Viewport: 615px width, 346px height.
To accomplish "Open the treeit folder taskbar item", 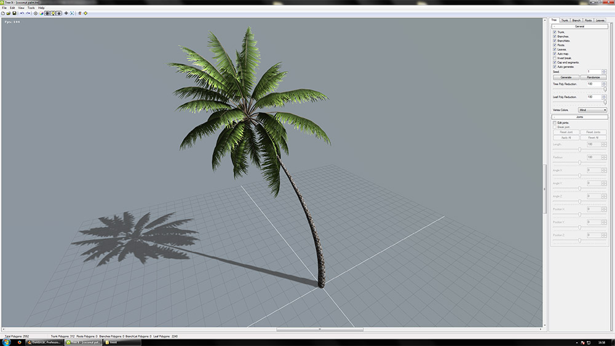I will tap(122, 342).
